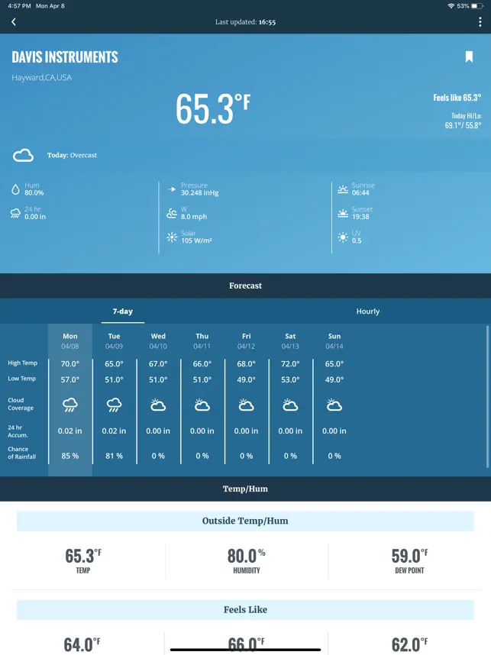Tap Sunday's partly cloudy icon
491x655 pixels.
point(334,405)
